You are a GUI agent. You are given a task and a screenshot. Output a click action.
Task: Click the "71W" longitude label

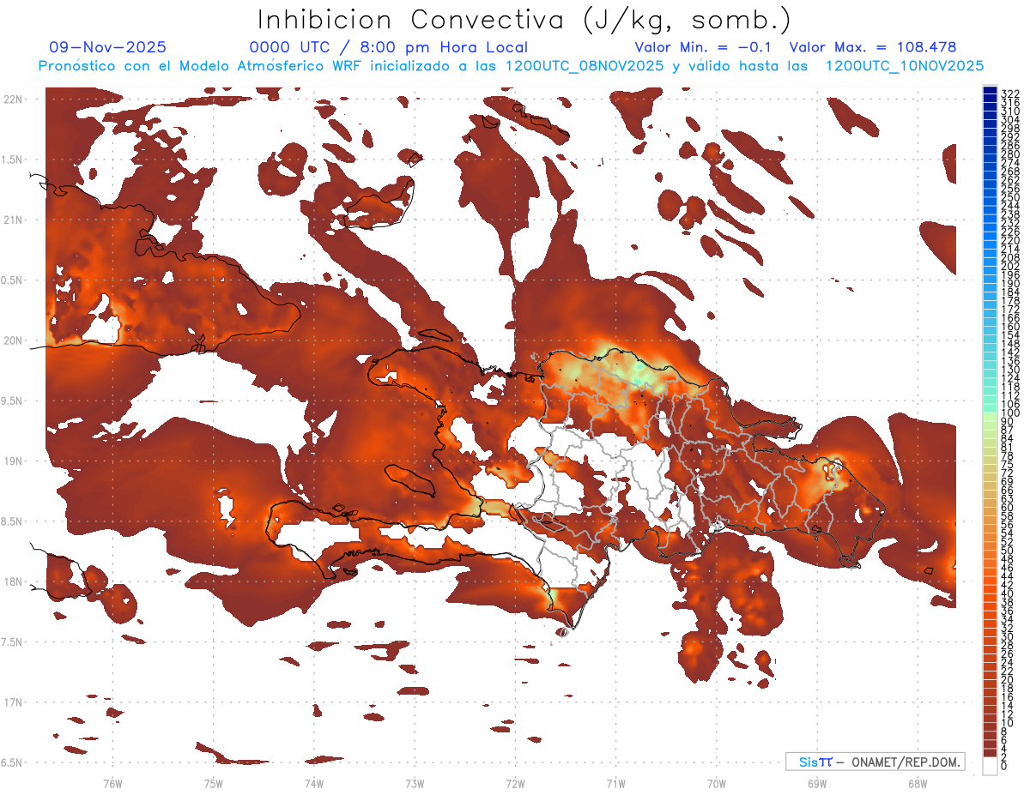(x=615, y=783)
